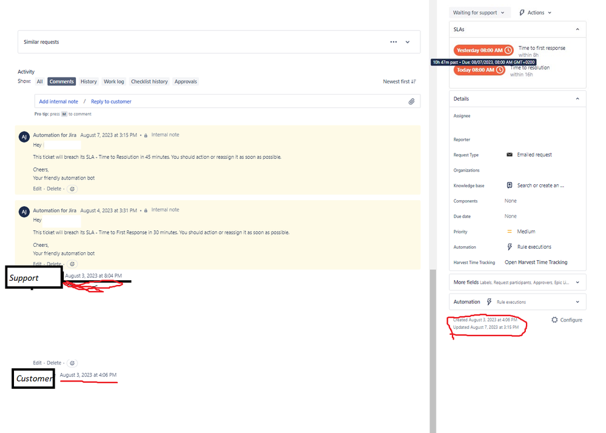Open the Configure link
Viewport: 606px width, 433px height.
(571, 320)
